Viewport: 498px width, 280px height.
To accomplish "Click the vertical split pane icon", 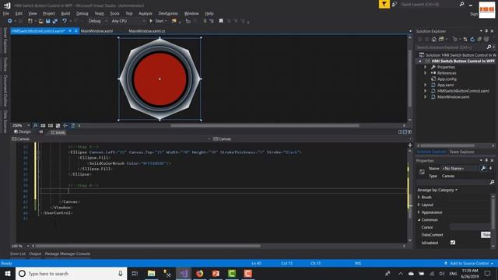I will click(400, 131).
